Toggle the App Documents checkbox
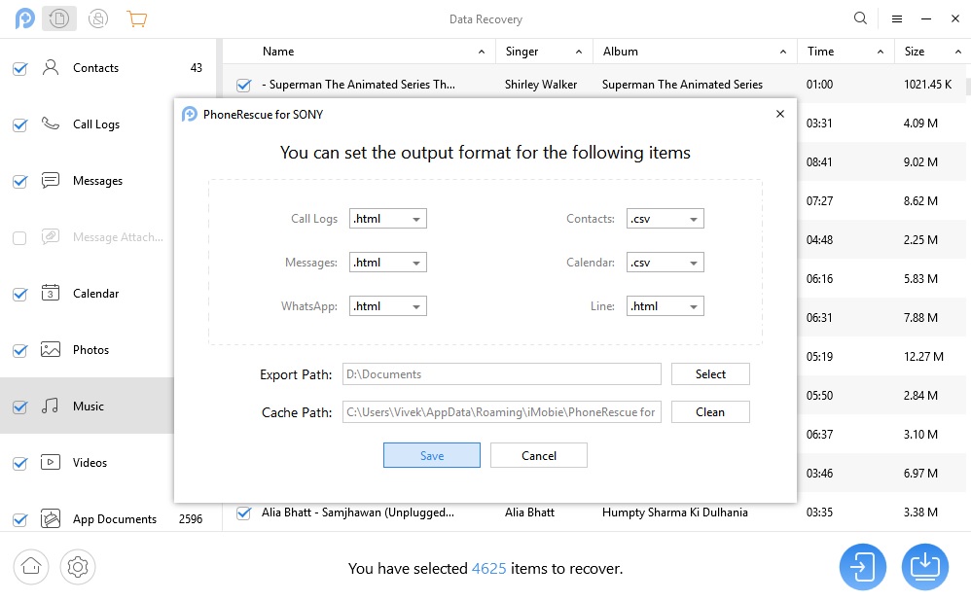Viewport: 971px width, 601px height. 19,519
